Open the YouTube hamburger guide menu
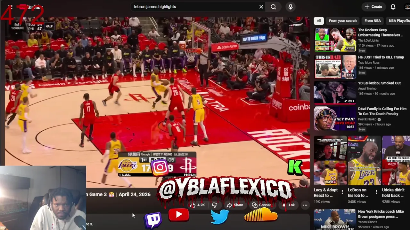 pos(10,7)
